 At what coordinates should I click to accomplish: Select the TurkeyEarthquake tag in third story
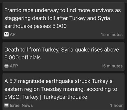point(65,97)
